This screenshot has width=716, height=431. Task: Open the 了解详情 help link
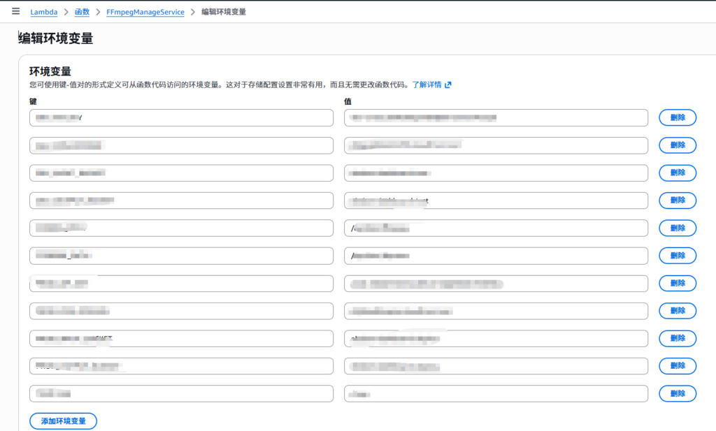[427, 85]
